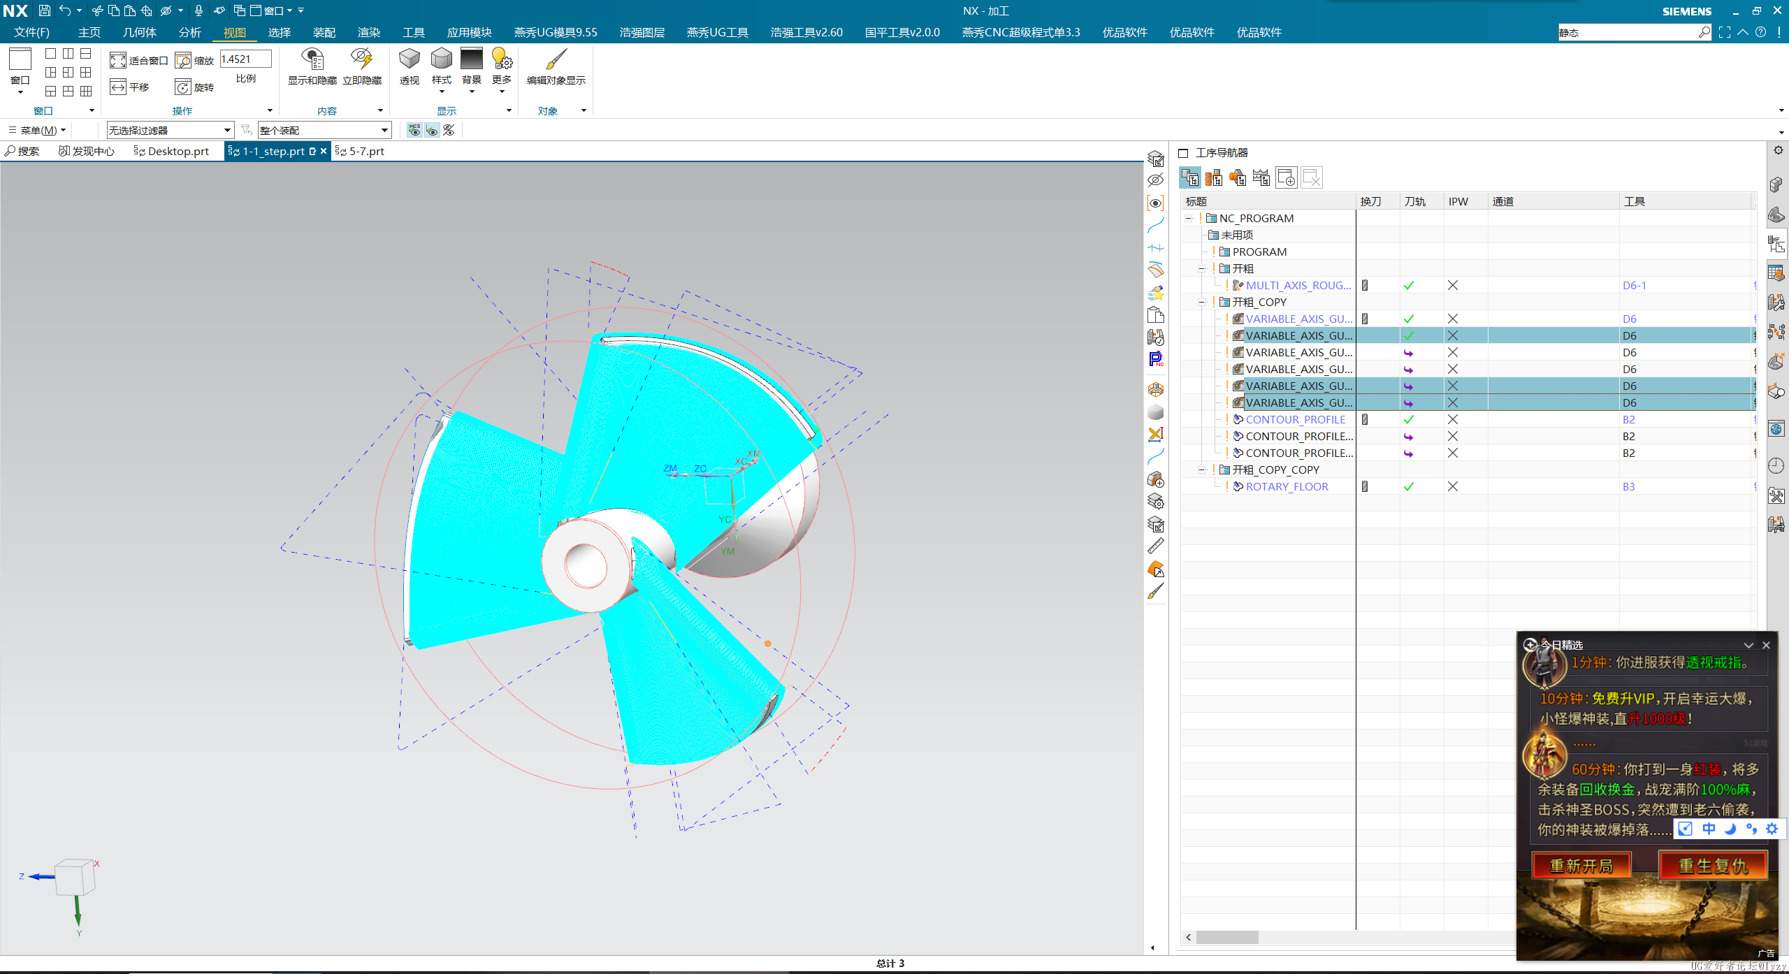The image size is (1789, 974).
Task: Collapse the NC_PROGRAM tree node
Action: pyautogui.click(x=1188, y=218)
